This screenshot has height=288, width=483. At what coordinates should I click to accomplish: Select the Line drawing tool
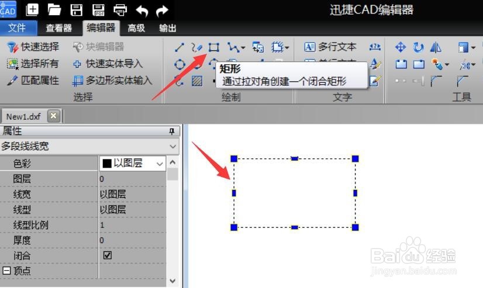pyautogui.click(x=180, y=47)
